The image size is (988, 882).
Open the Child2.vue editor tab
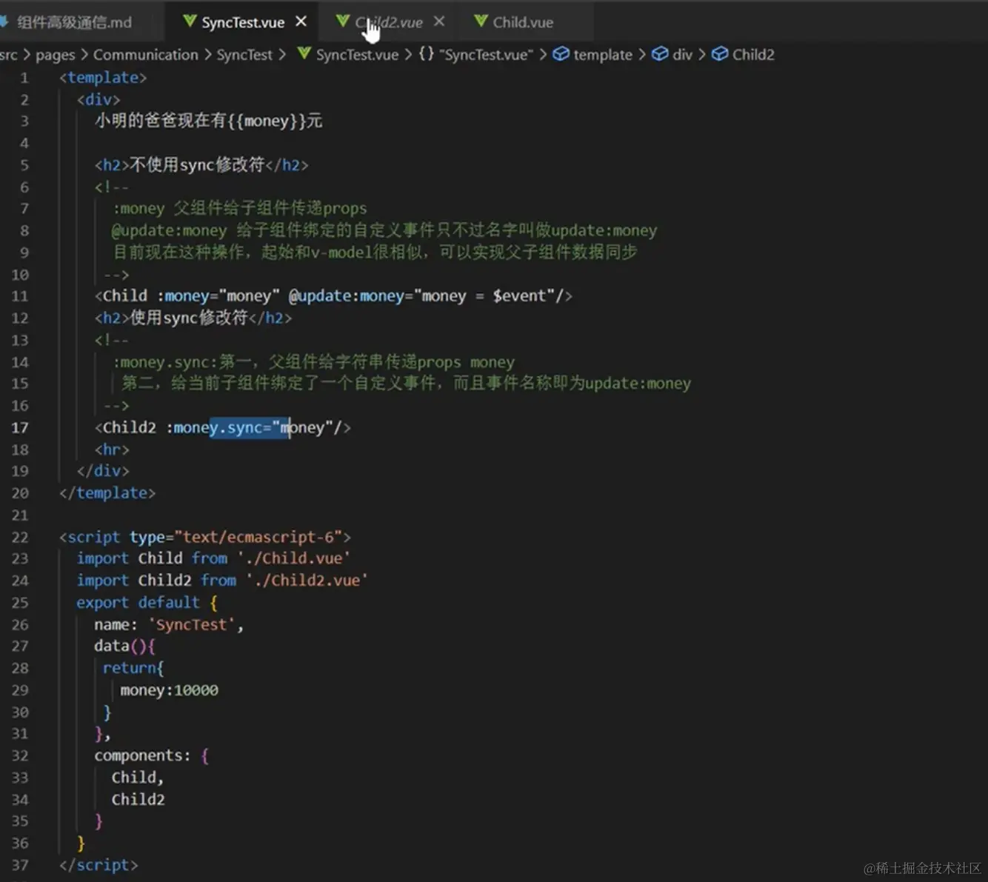[388, 22]
